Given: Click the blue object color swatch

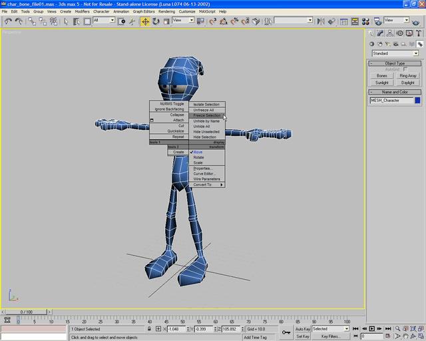Looking at the screenshot, I should [x=417, y=101].
